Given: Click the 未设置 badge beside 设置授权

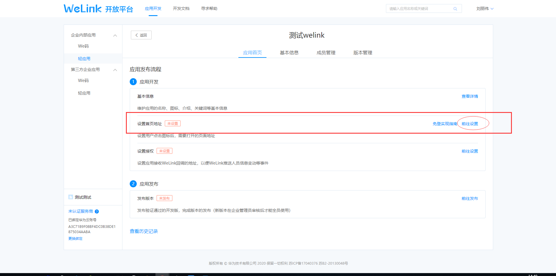Looking at the screenshot, I should [x=164, y=151].
